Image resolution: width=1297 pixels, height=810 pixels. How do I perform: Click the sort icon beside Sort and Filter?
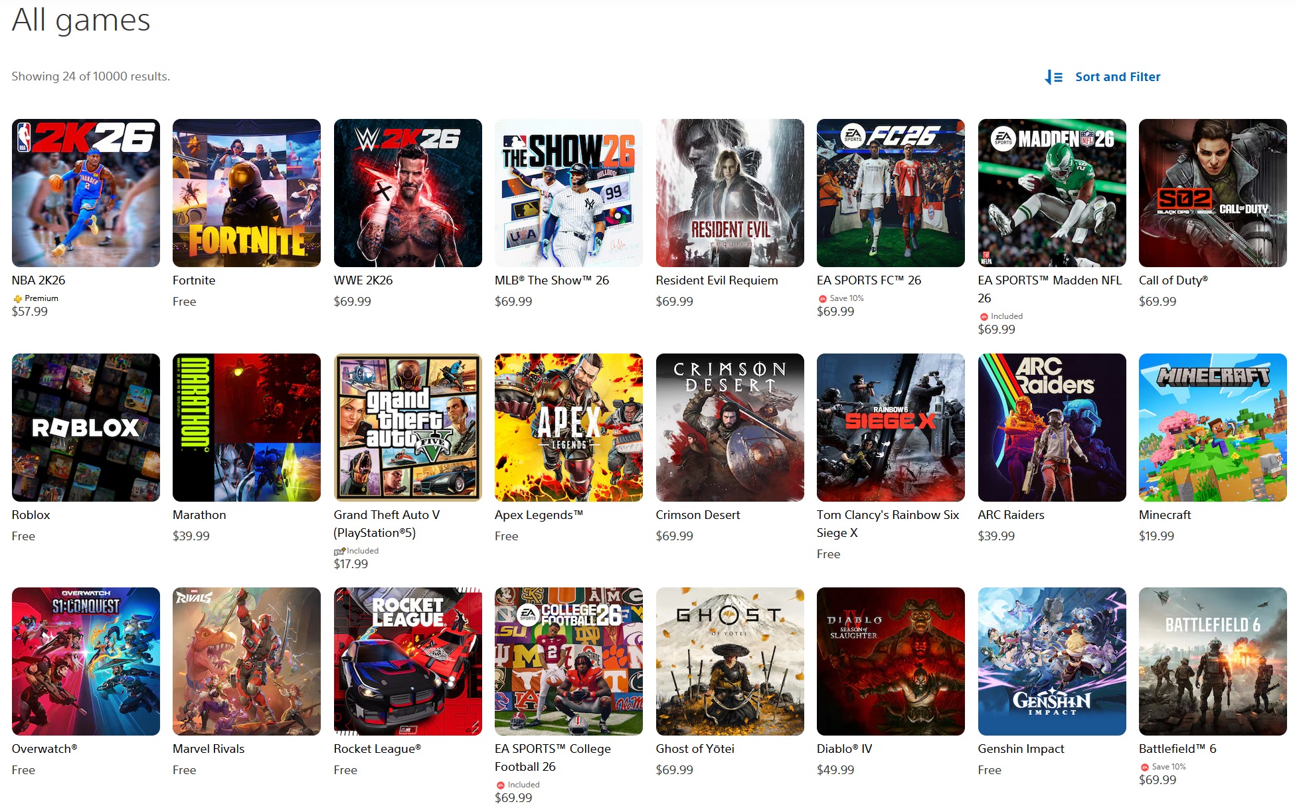[1053, 77]
